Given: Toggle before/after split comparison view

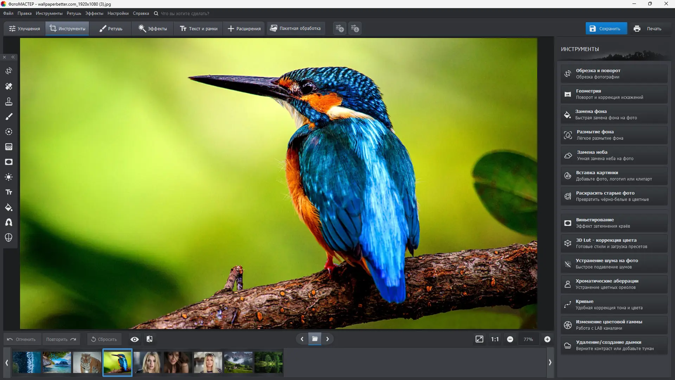Looking at the screenshot, I should [x=149, y=339].
